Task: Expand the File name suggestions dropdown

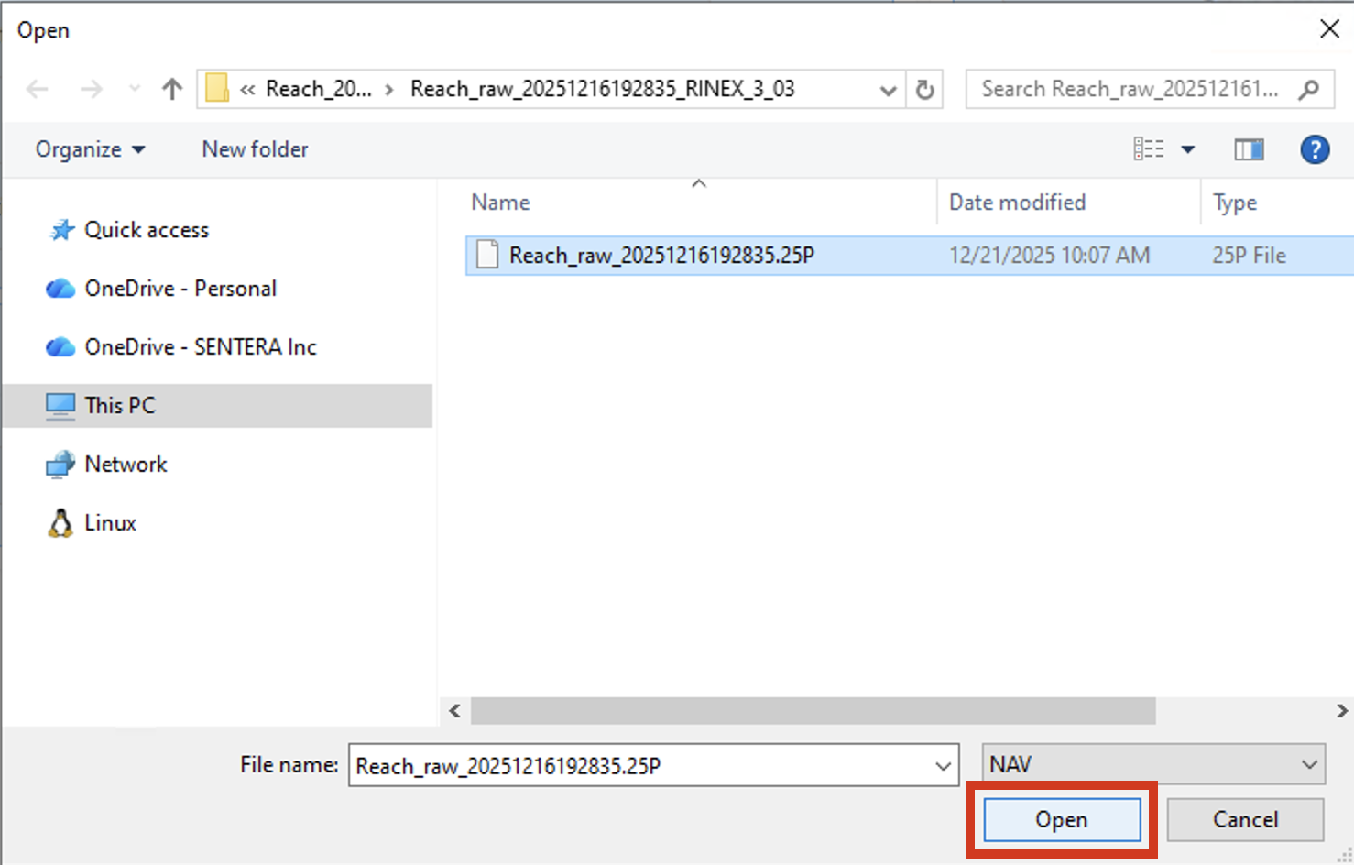Action: pos(943,766)
